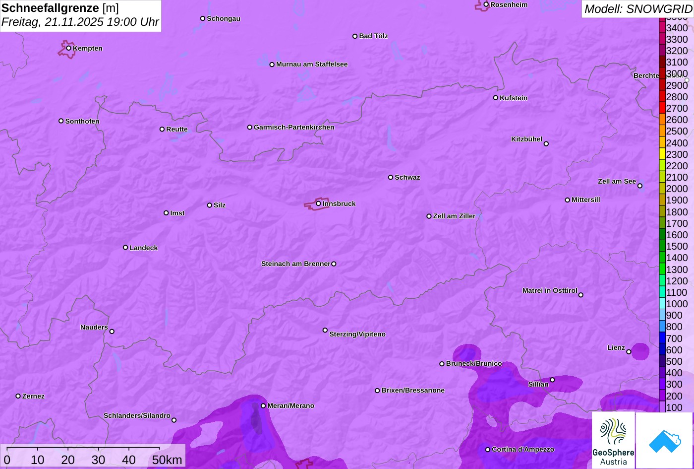Screen dimensions: 694x469
Task: Click the 500 legend value label
Action: [x=675, y=361]
